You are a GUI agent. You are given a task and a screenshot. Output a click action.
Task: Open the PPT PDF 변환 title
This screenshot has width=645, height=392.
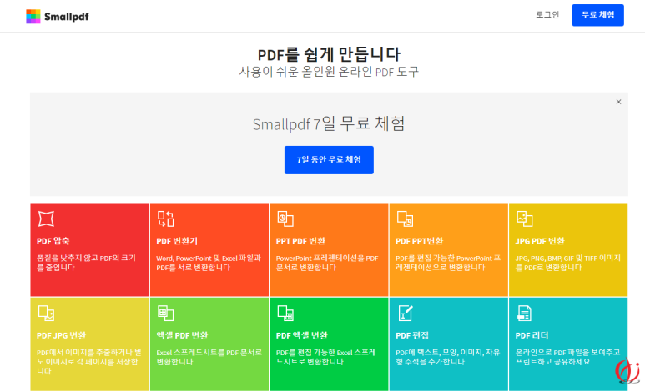tap(300, 241)
